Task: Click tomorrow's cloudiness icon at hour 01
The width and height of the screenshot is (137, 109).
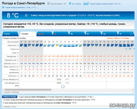Action: coord(112,45)
